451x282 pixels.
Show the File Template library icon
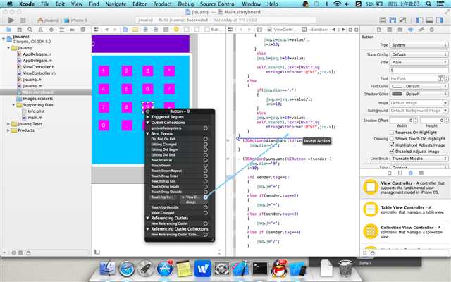point(390,173)
